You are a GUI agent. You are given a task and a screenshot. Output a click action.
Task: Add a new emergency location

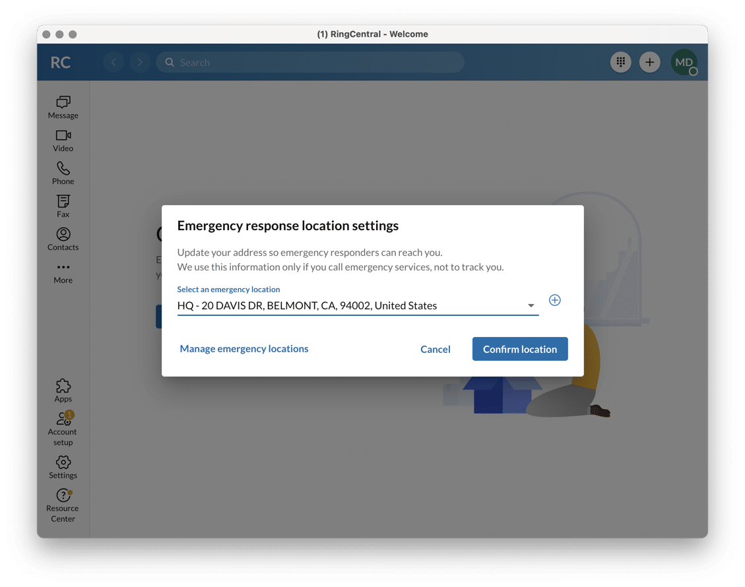(555, 301)
